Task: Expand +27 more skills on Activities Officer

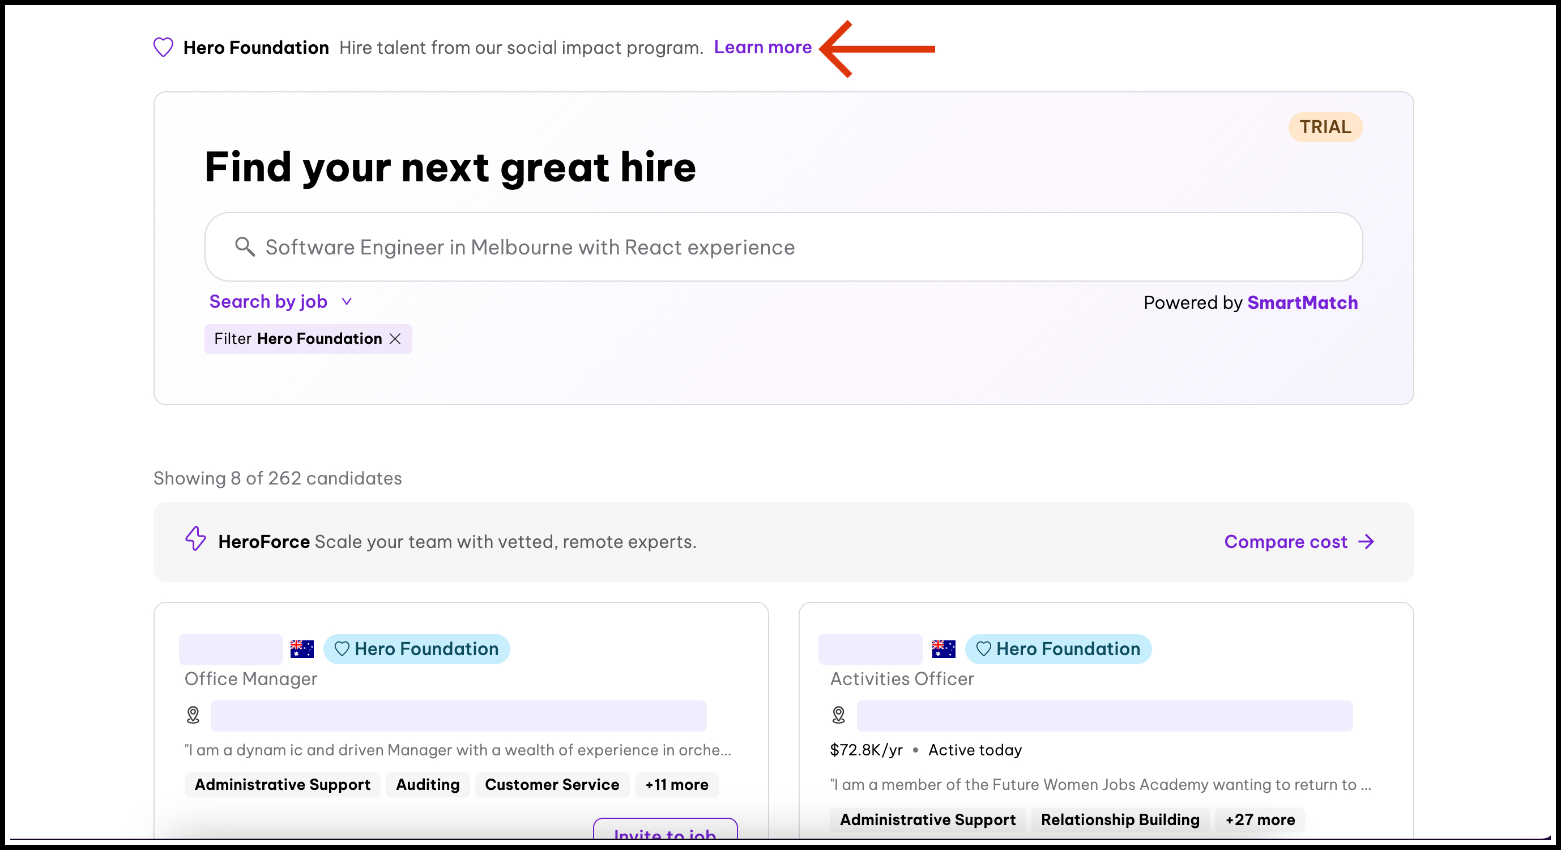Action: [1260, 820]
